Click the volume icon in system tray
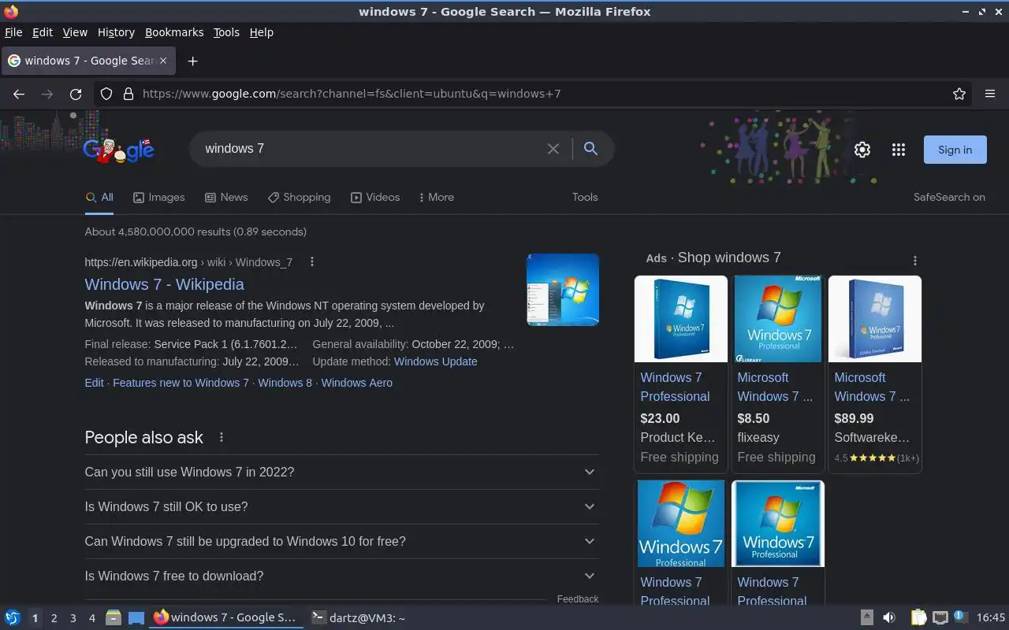Image resolution: width=1009 pixels, height=630 pixels. pyautogui.click(x=889, y=617)
